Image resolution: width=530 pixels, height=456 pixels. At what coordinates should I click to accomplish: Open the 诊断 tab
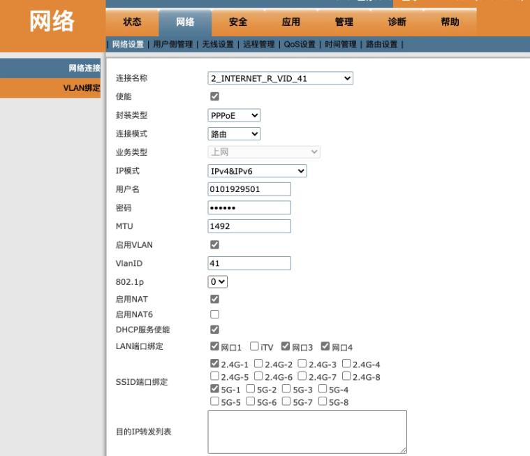click(397, 22)
